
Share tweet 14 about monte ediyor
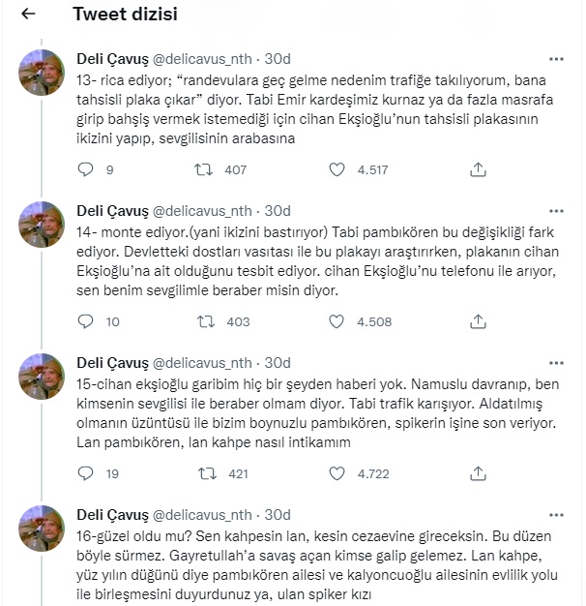[x=477, y=321]
